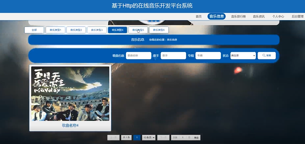Focus the jump-to page number field
Viewport: 305px width, 144px height.
point(183,138)
